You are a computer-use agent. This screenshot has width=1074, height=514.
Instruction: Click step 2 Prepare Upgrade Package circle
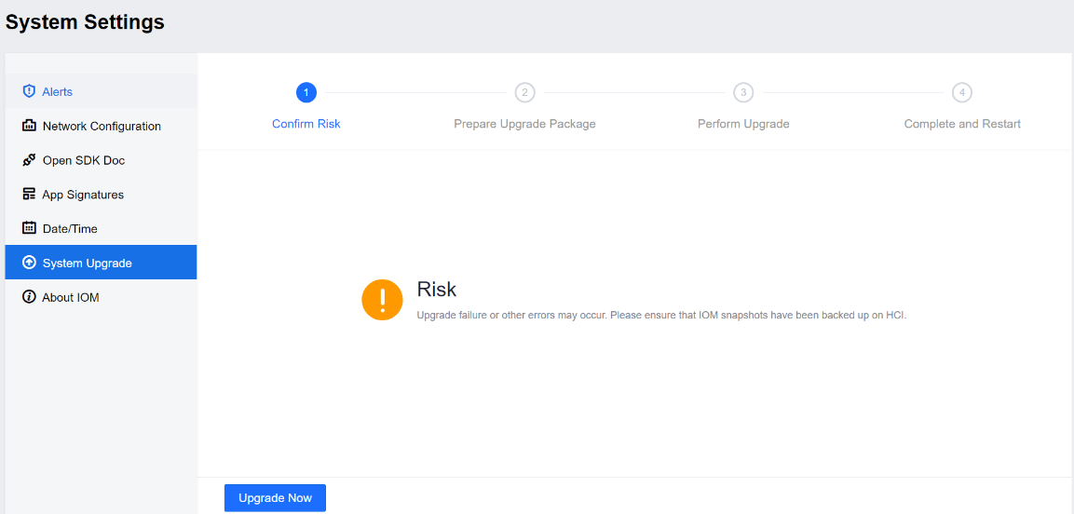tap(525, 92)
